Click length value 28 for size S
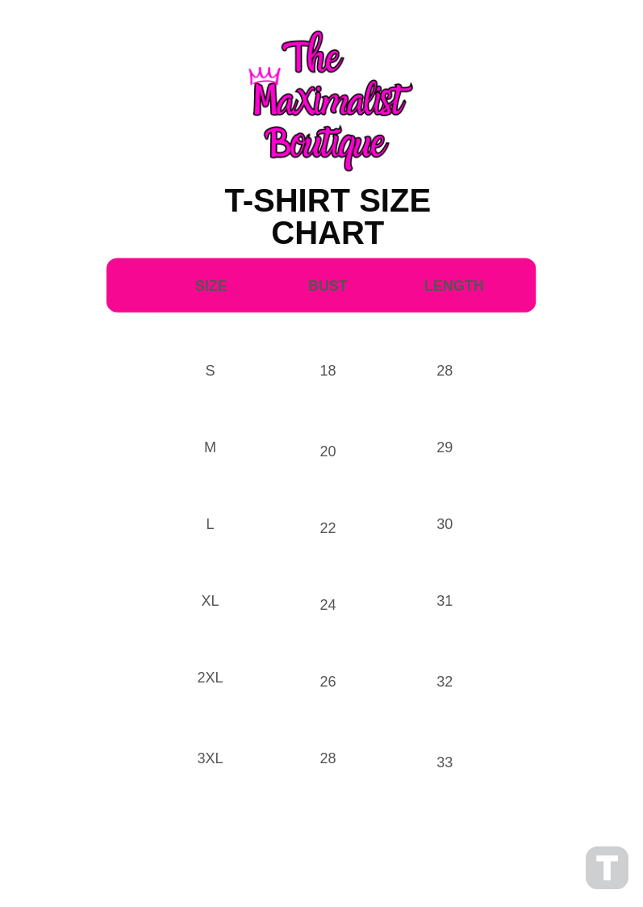Screen dimensions: 643x907 [445, 371]
